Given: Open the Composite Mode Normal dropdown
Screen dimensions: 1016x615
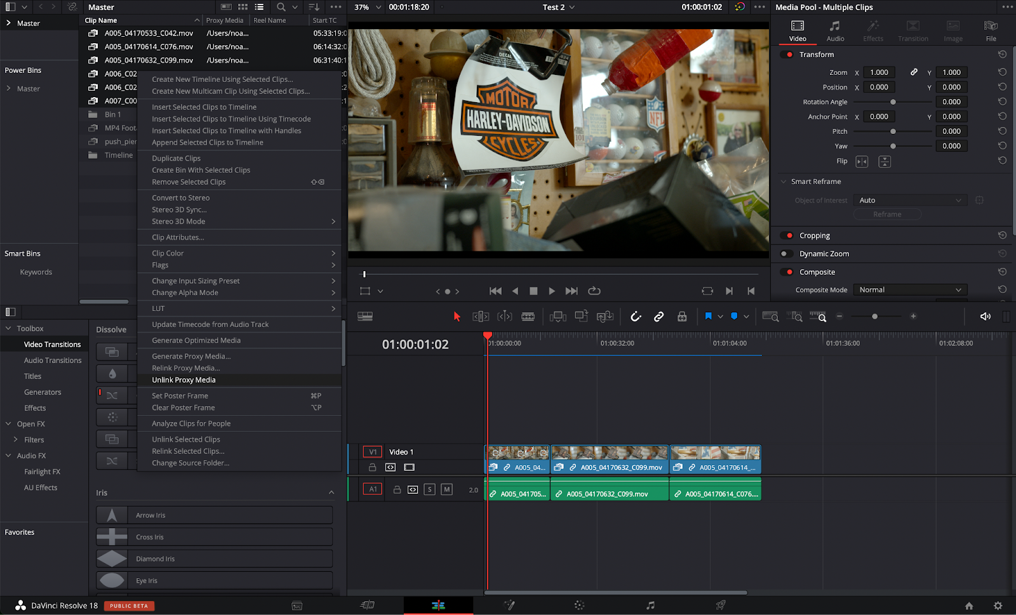Looking at the screenshot, I should coord(910,290).
